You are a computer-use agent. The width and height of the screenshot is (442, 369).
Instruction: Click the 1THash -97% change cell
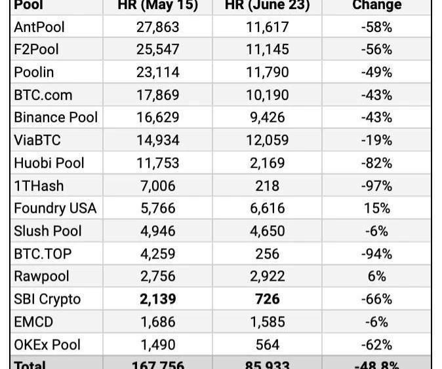tap(376, 186)
